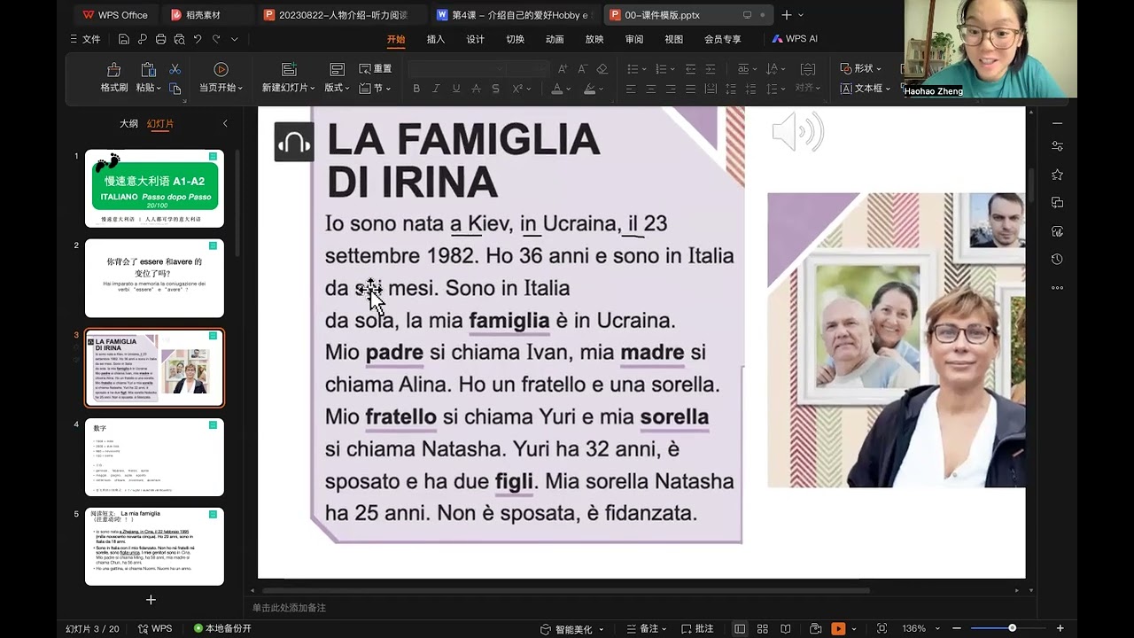
Task: Open WPS AI assistant
Action: click(795, 39)
